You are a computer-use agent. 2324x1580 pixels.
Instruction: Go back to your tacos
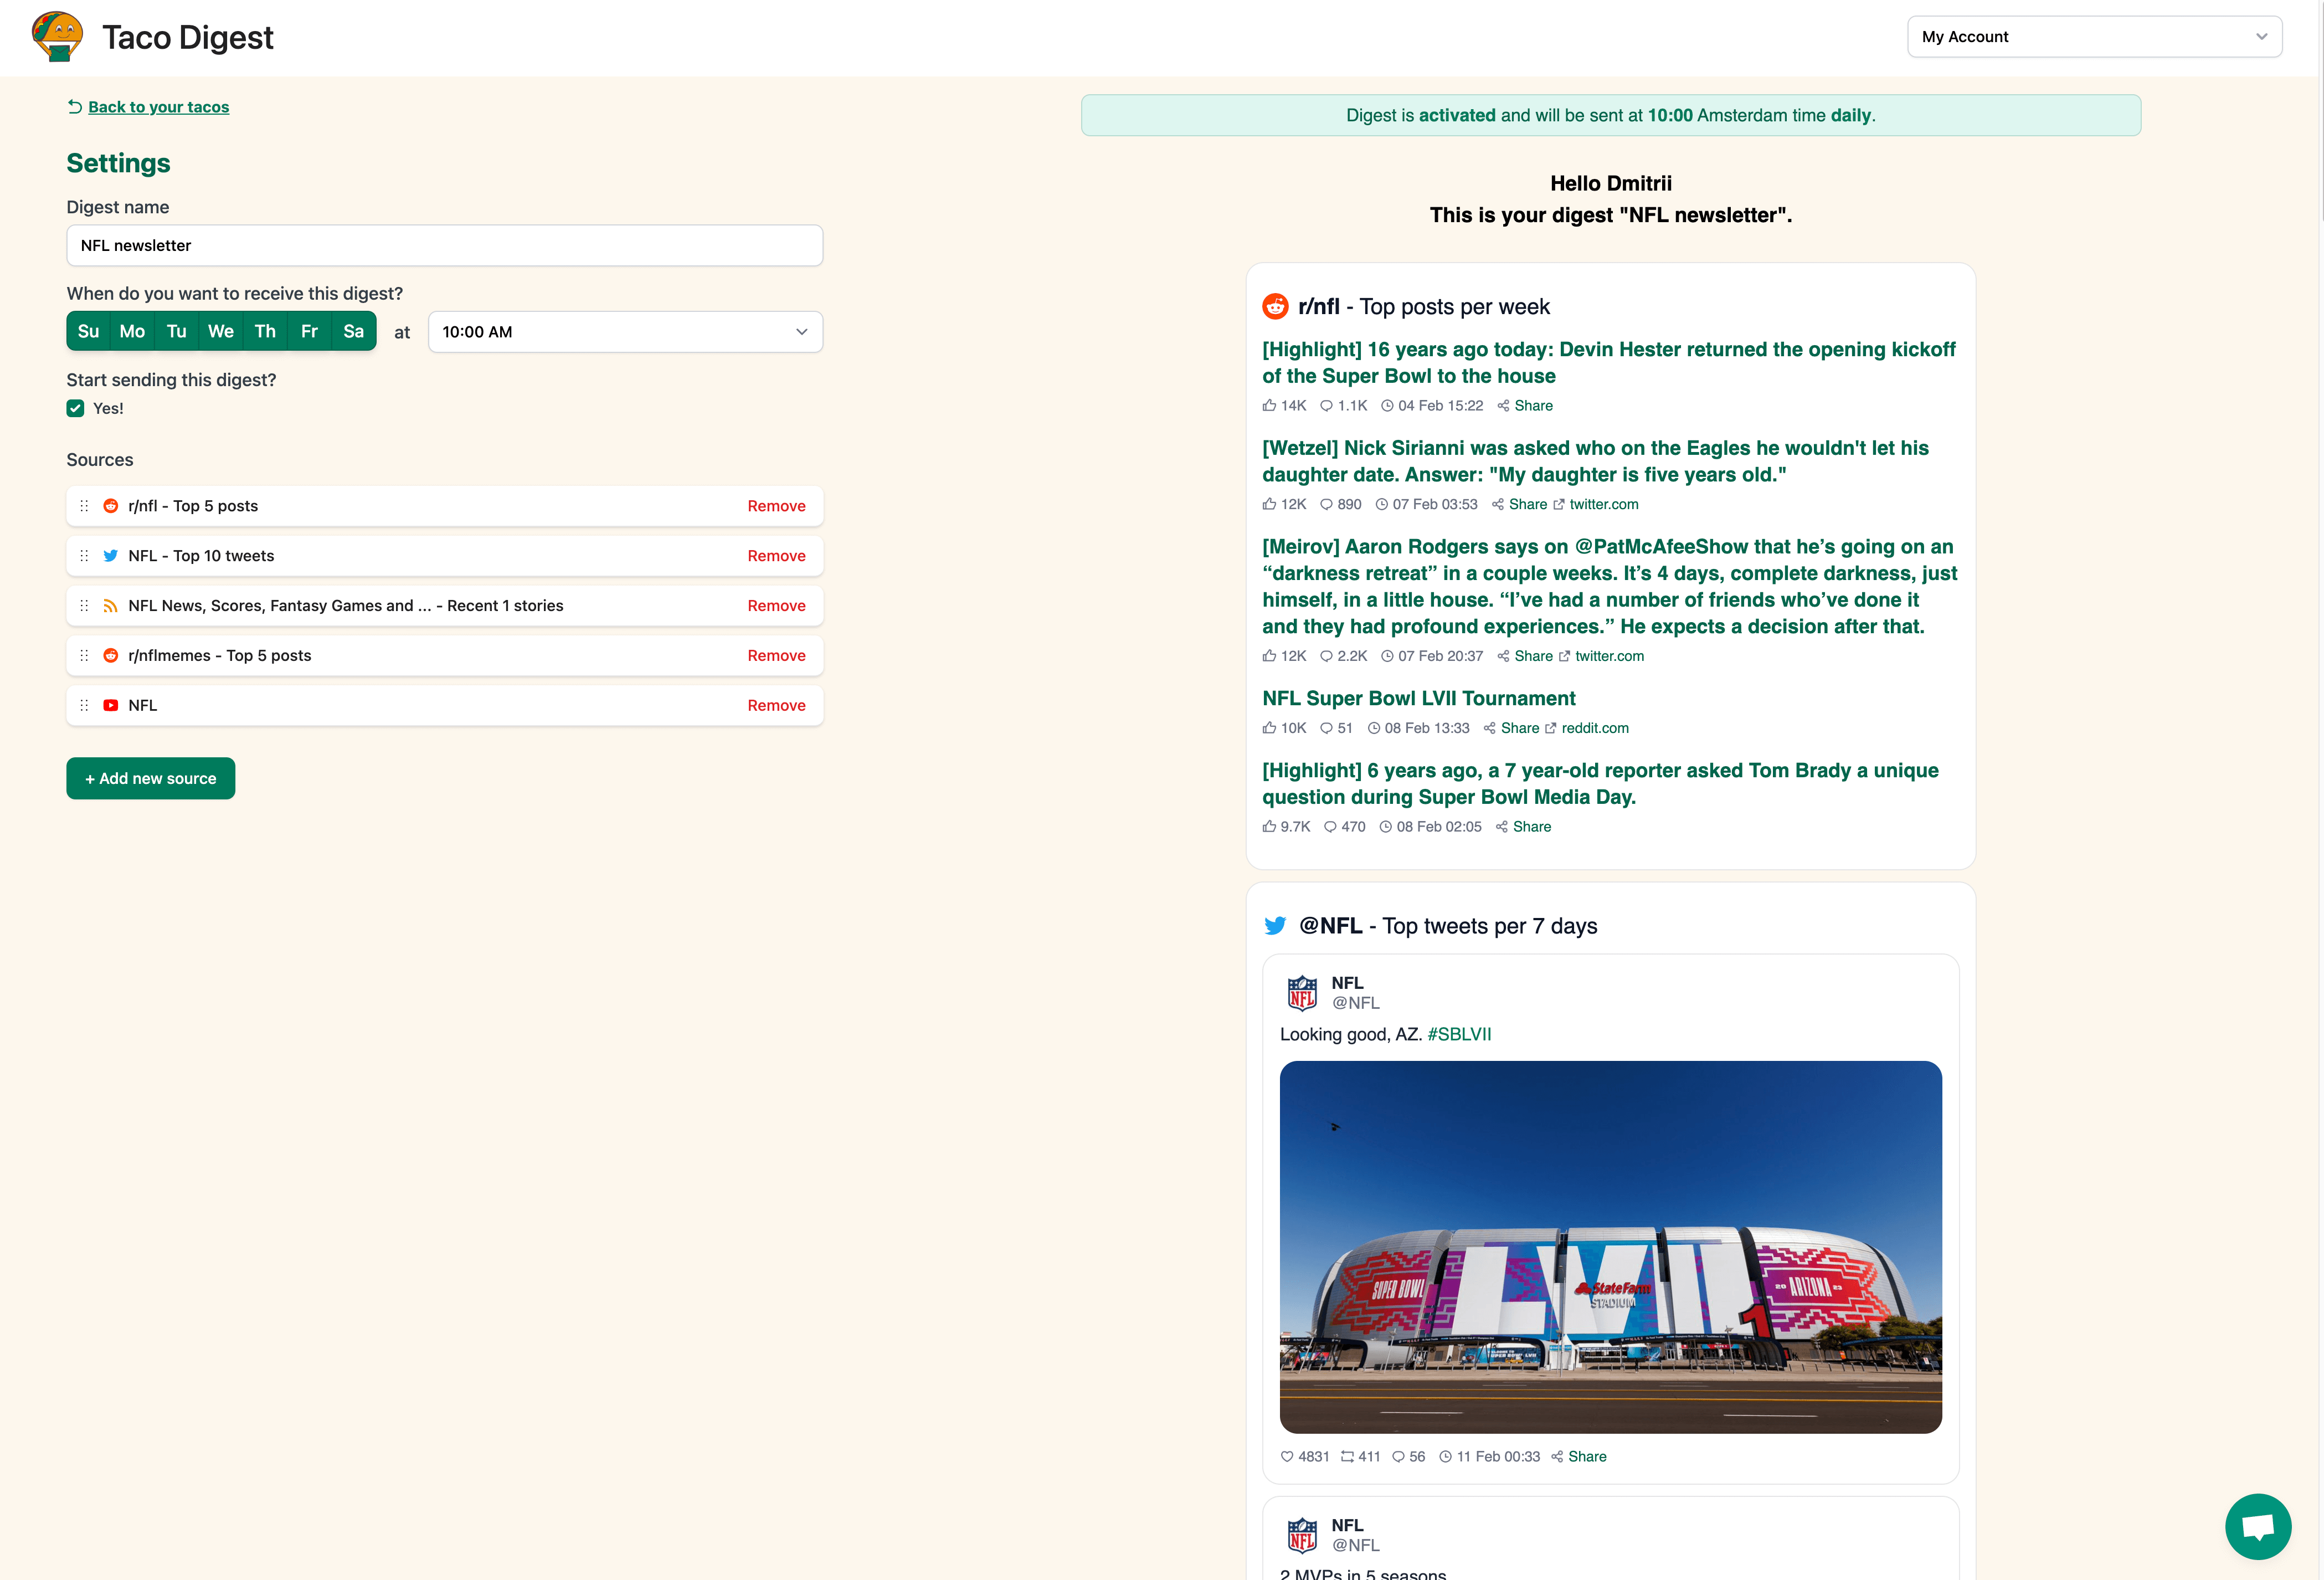(x=158, y=107)
